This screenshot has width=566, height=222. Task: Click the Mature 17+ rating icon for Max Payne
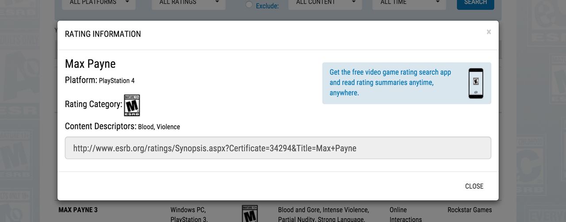point(132,105)
